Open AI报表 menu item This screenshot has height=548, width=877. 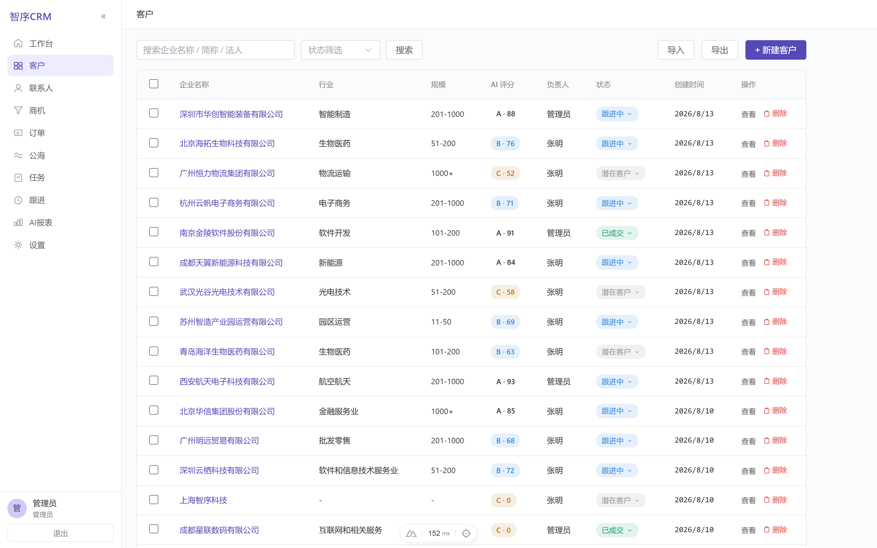pos(61,223)
